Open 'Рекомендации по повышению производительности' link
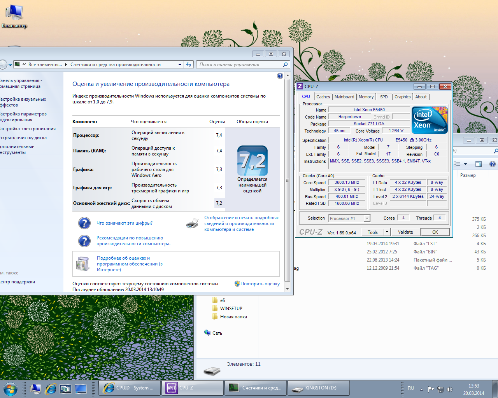 tap(133, 241)
